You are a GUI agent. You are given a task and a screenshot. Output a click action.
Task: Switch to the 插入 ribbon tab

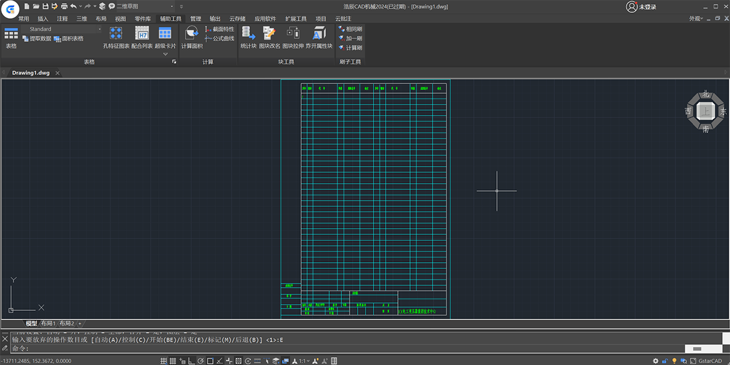pyautogui.click(x=43, y=19)
